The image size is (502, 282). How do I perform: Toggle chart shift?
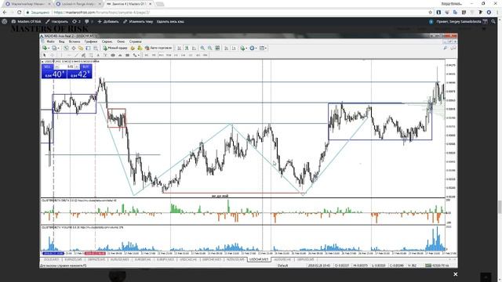(234, 48)
